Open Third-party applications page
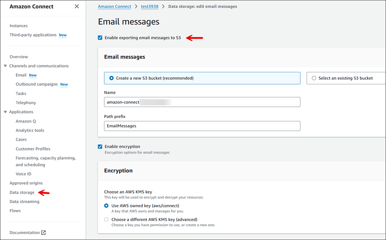 (x=33, y=35)
